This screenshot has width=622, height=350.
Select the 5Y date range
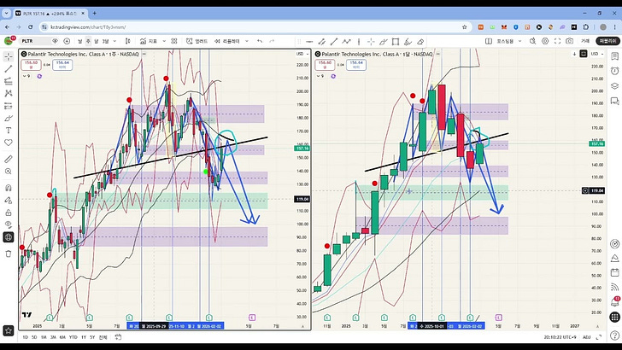[x=92, y=337]
